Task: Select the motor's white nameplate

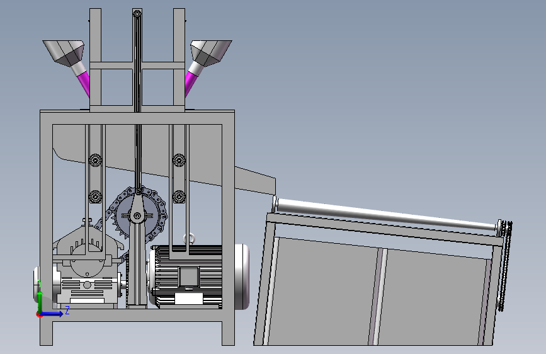Action: (x=189, y=299)
